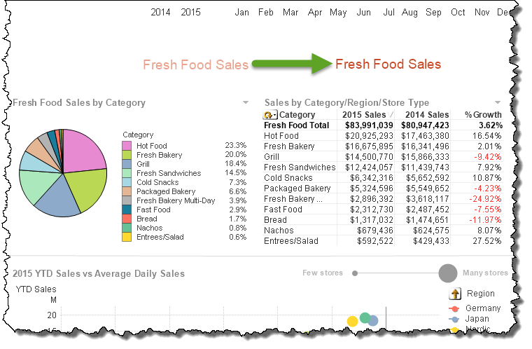Viewport: 532px width, 349px height.
Task: Select the Sep month item
Action: [x=433, y=12]
